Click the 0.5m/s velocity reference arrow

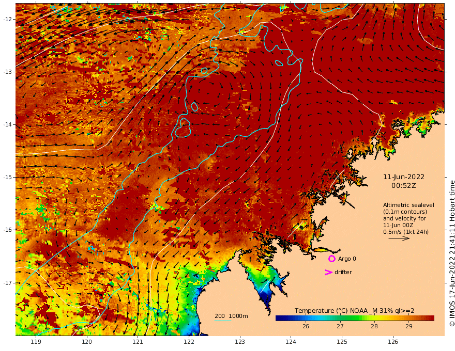click(x=399, y=238)
